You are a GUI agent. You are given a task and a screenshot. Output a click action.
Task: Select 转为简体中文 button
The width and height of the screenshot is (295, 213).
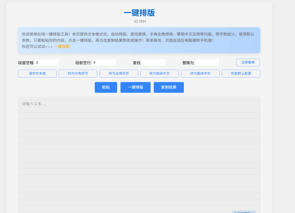[160, 73]
